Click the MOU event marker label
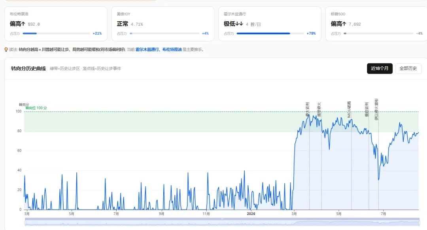Screen dimensions: 427x230 click(x=349, y=110)
